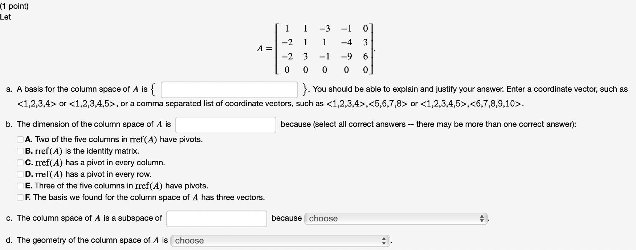Click the up arrow of the part c chooser
The image size is (636, 250).
482,217
